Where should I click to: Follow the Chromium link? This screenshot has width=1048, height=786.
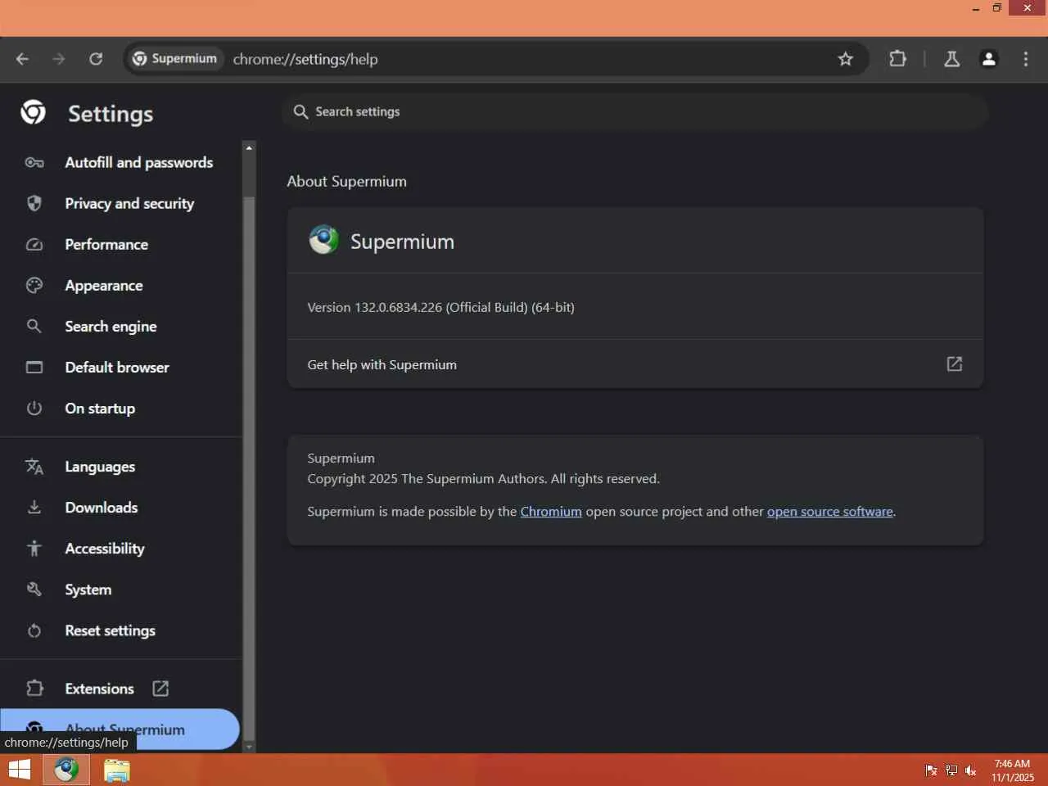pos(551,512)
